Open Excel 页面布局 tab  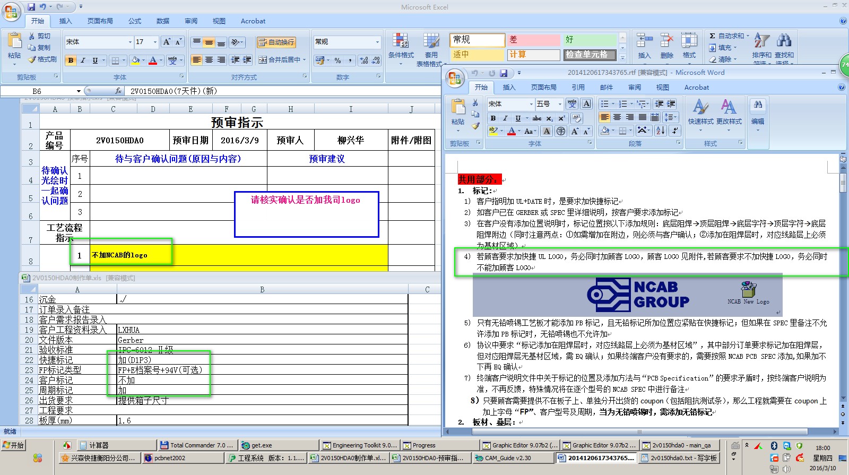[x=100, y=21]
